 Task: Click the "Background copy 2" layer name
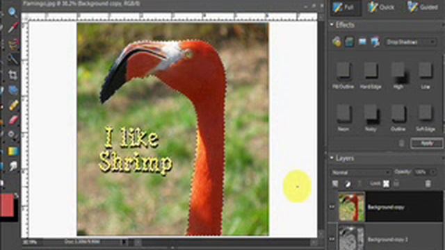pos(387,240)
